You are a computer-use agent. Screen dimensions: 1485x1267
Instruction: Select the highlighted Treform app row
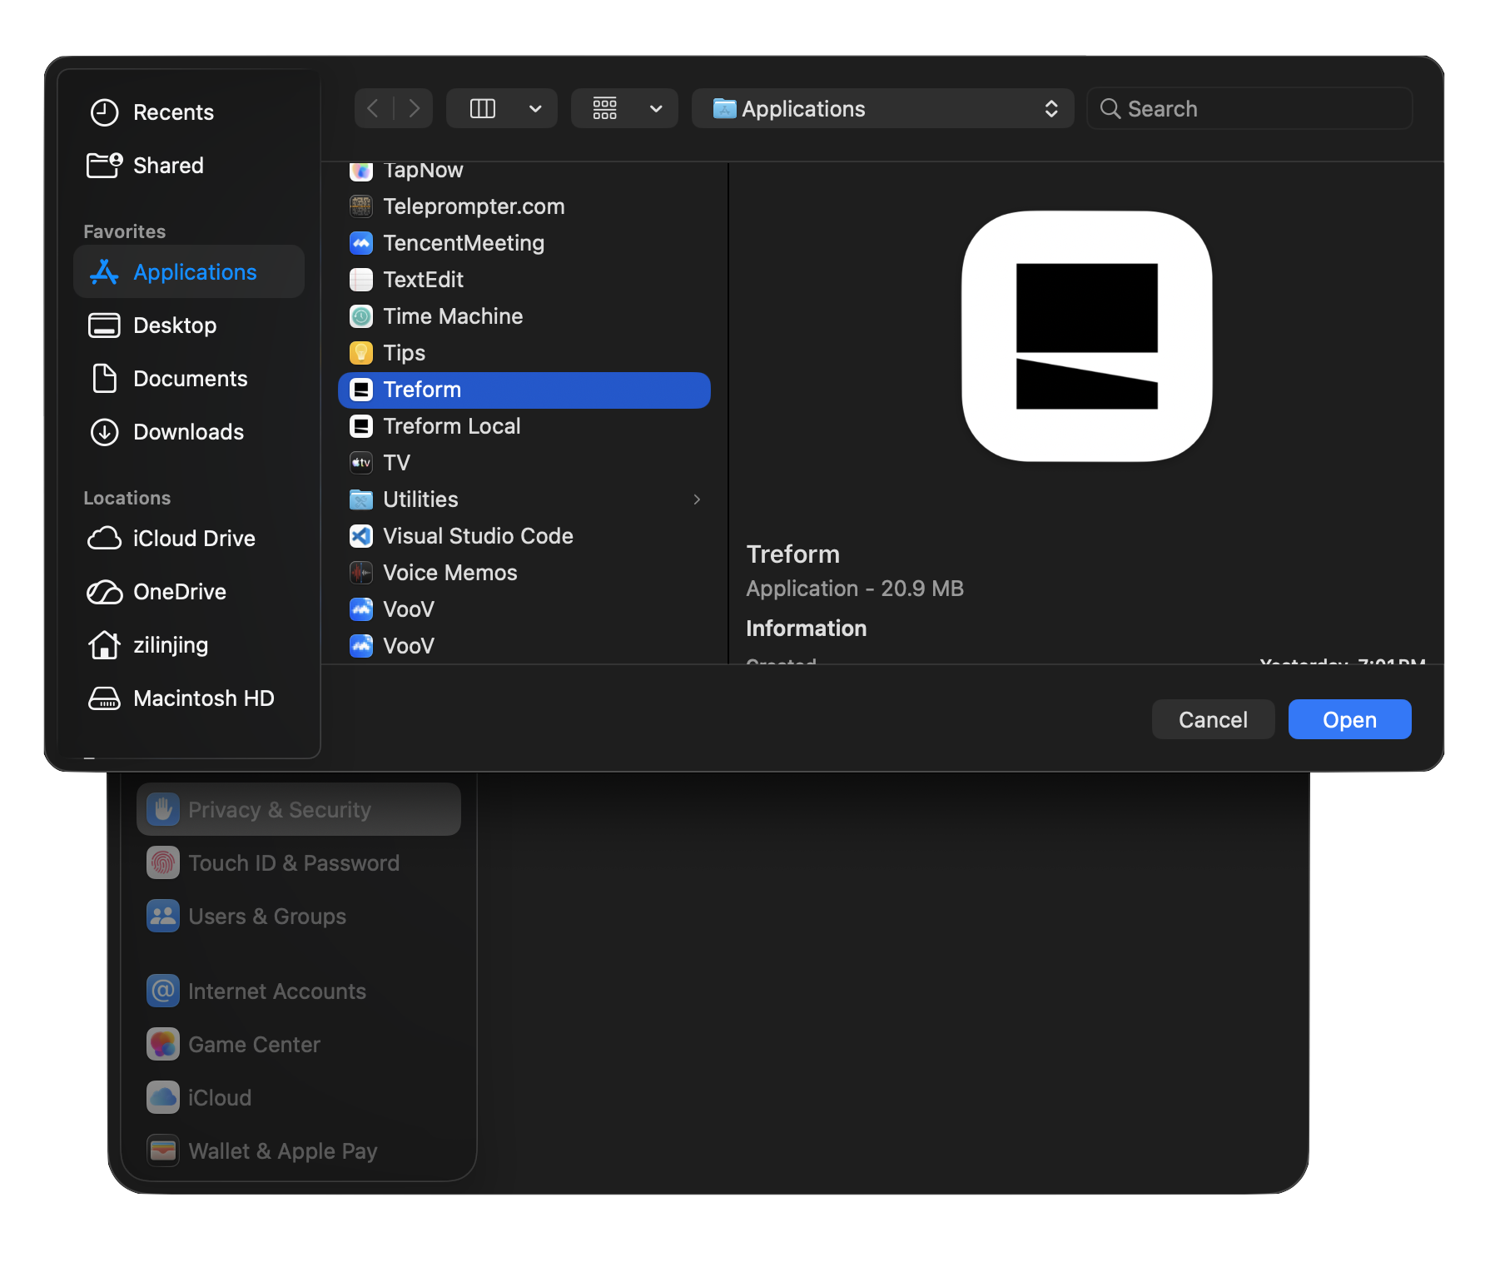[x=524, y=390]
